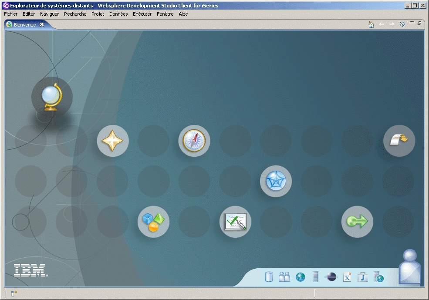429x300 pixels.
Task: Open the colored shapes samples icon
Action: point(153,222)
